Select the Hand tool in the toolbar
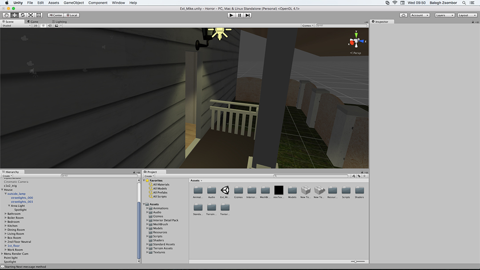Viewport: 480px width, 270px height. point(6,15)
